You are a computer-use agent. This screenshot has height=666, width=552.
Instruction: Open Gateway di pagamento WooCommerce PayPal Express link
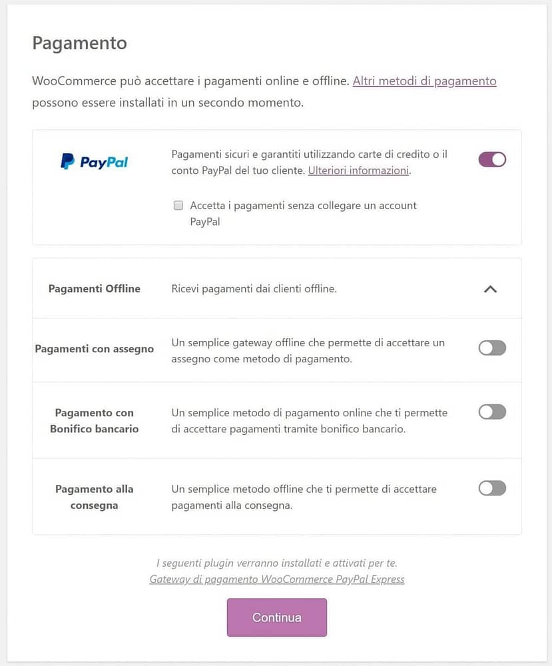(x=277, y=579)
